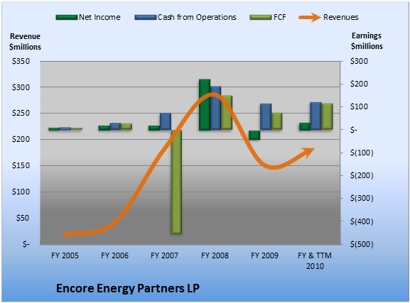Click the 'Revenue $millions' axis title

tap(25, 42)
